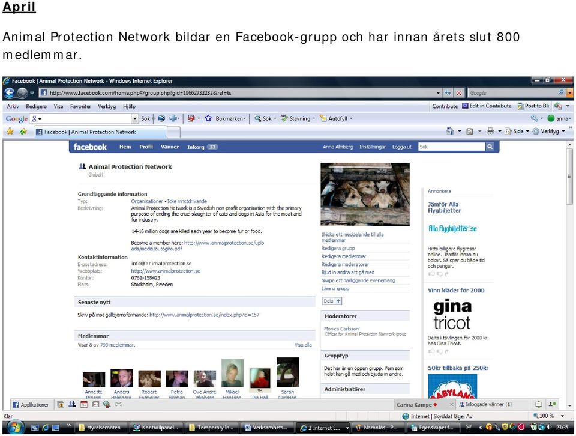Screen dimensions: 576x436
Task: Click the Hem link in Facebook header
Action: 125,147
